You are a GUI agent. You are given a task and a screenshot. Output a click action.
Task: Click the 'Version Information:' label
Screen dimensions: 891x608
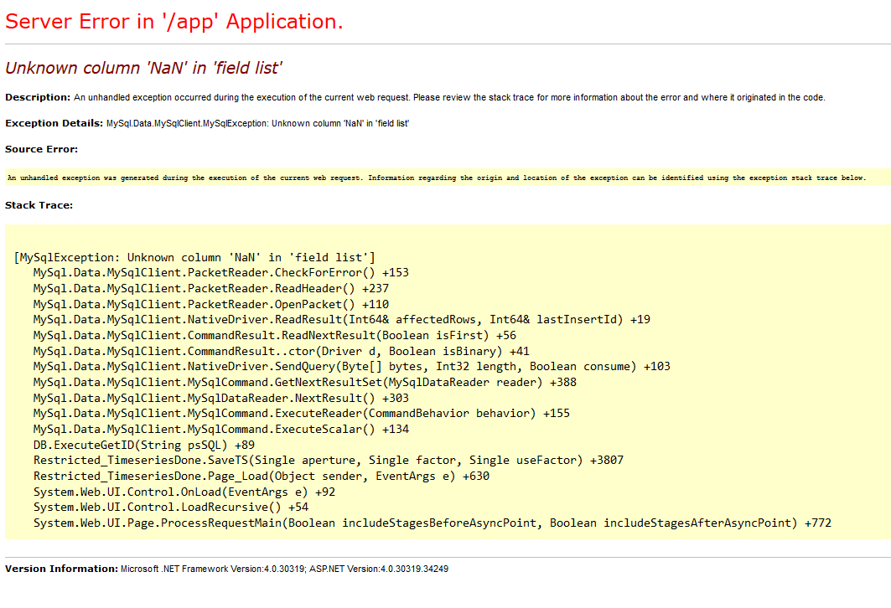61,569
